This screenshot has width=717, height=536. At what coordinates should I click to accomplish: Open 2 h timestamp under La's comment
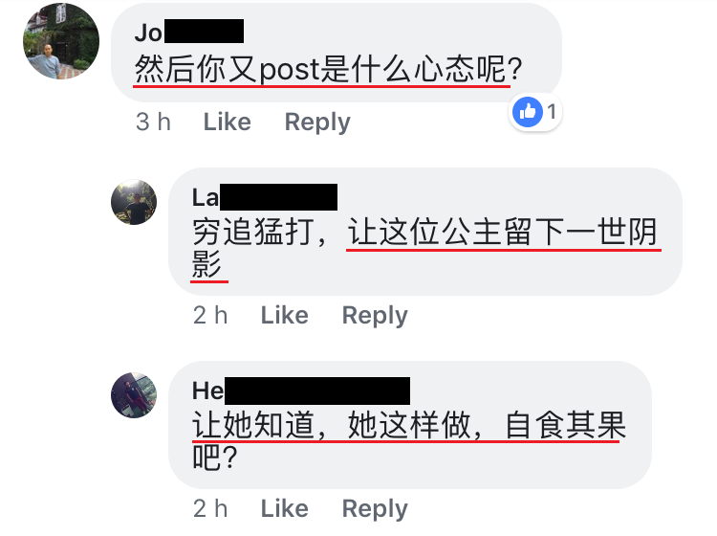point(210,315)
